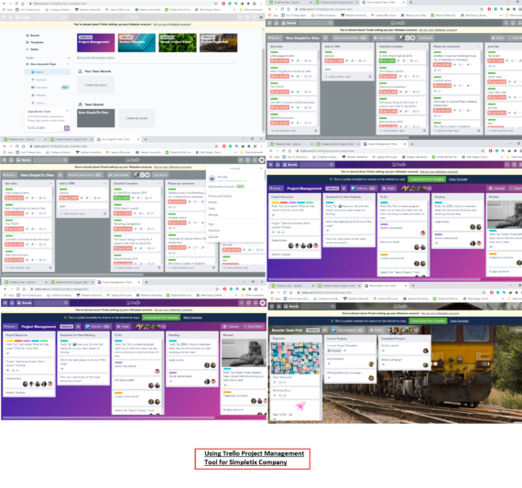
Task: Open the Blog Redesign card
Action: pyautogui.click(x=350, y=362)
